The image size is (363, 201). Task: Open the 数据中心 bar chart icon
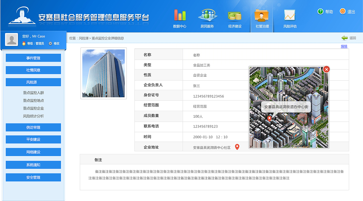pos(180,15)
